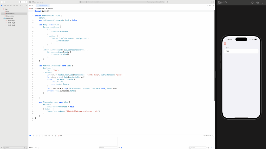Click Step Into in debug bar
Viewport: 266px width, 149px height.
[40, 136]
